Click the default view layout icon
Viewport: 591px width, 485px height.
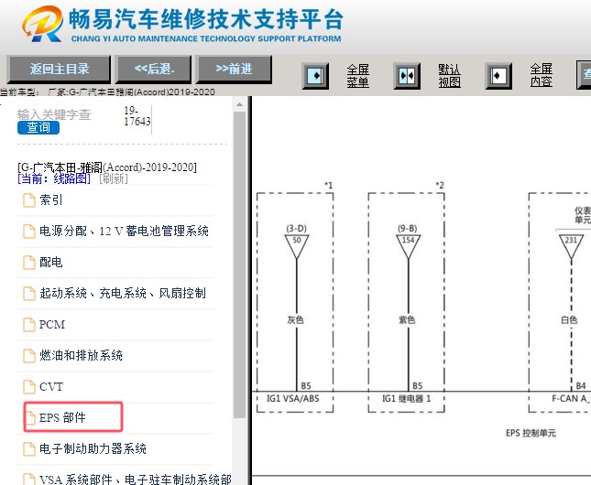[407, 76]
